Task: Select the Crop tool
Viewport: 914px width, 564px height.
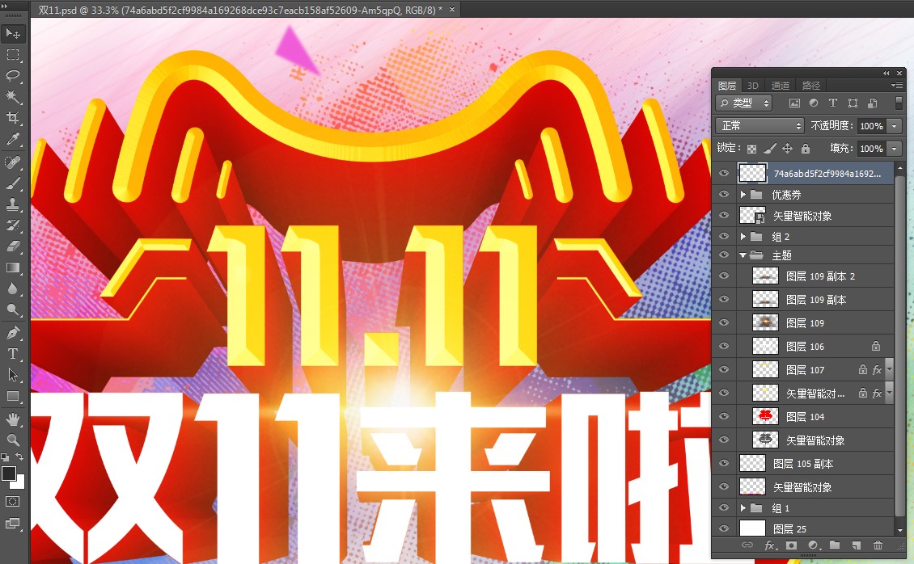Action: click(x=13, y=118)
